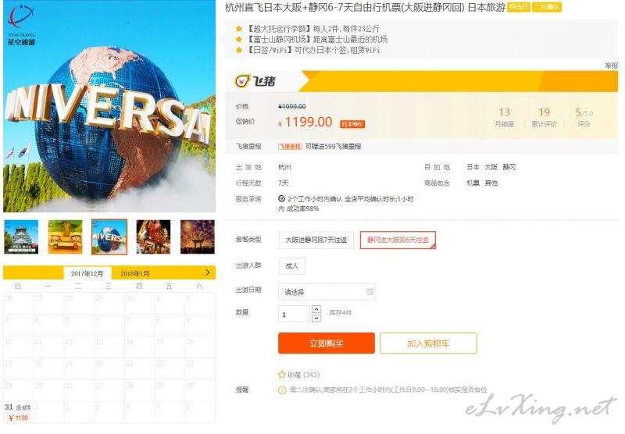This screenshot has height=434, width=625.
Task: Switch calendar to 2017年12月 tab
Action: tap(87, 273)
